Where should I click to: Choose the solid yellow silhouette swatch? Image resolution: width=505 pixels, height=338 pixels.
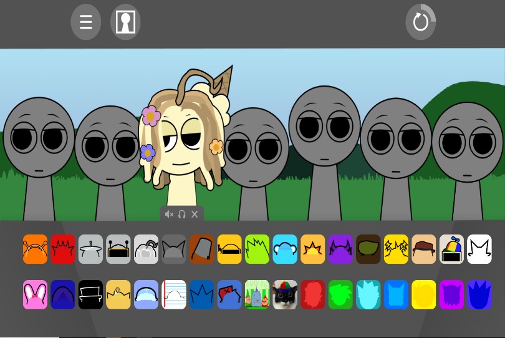click(x=424, y=294)
